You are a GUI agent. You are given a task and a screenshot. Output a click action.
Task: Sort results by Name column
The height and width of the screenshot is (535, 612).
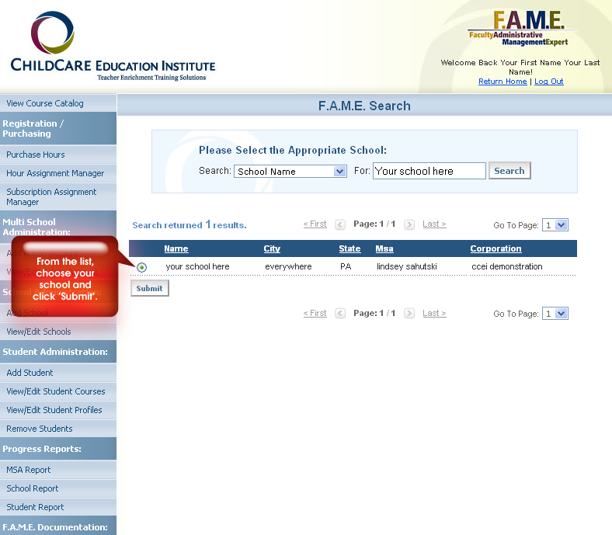(176, 248)
